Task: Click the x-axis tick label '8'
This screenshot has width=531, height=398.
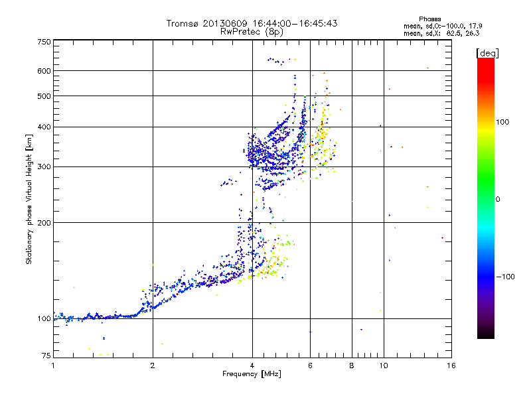Action: (352, 365)
